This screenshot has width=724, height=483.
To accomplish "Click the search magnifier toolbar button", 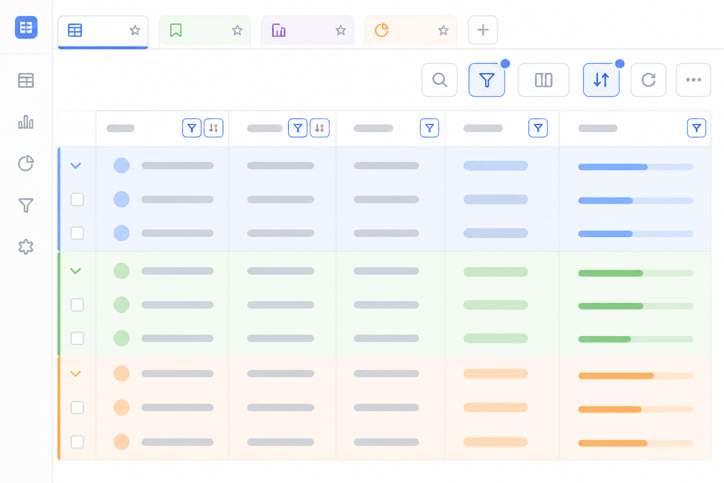I will click(x=439, y=80).
